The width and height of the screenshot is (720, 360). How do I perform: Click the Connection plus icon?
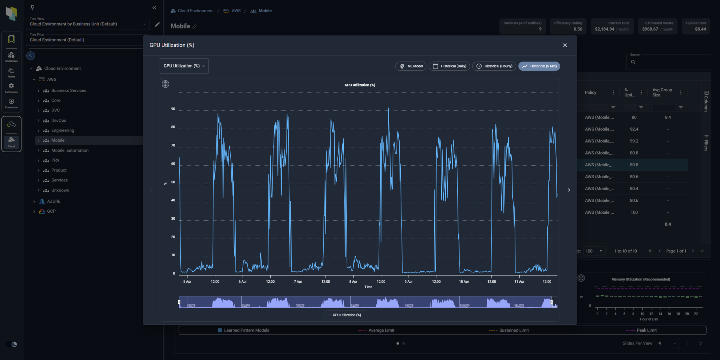11,102
